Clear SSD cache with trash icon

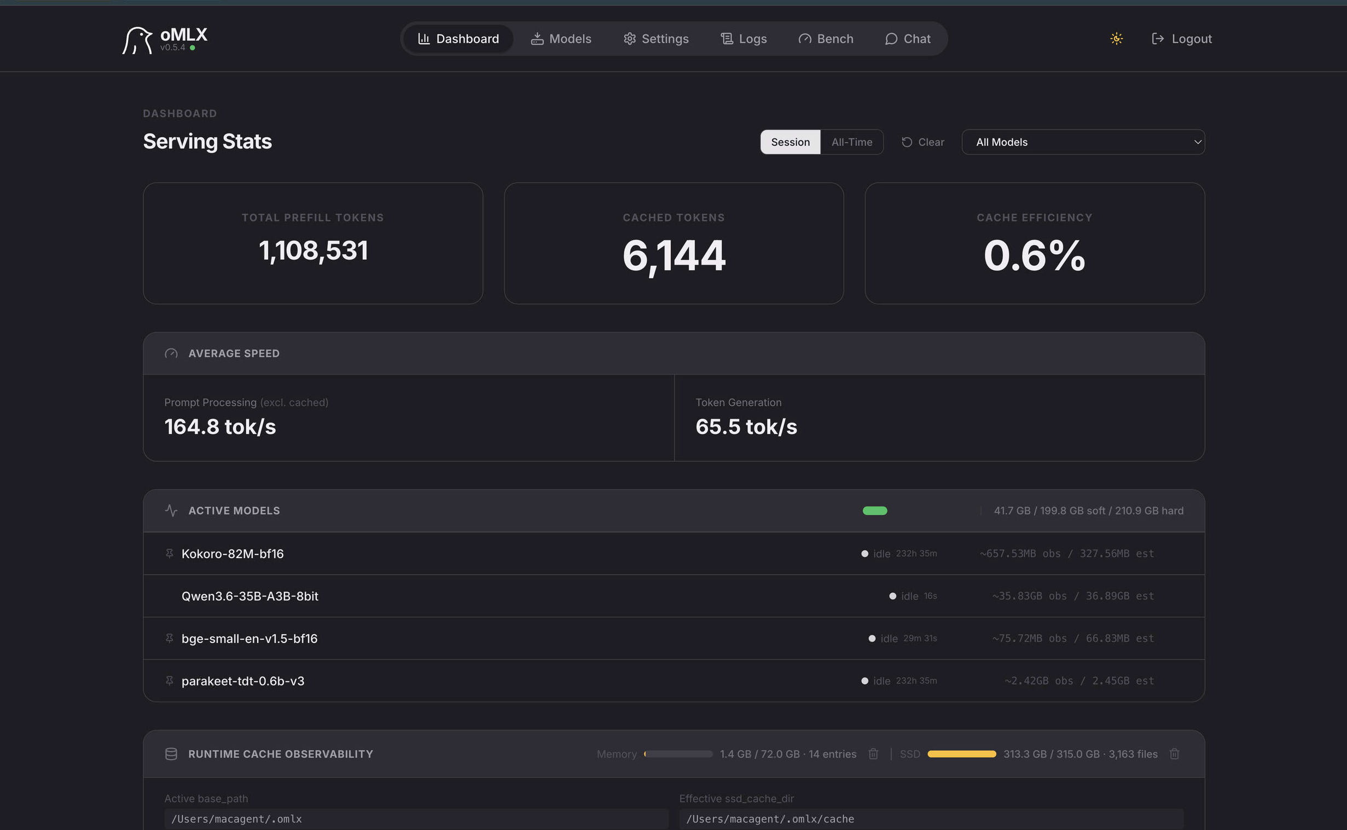point(1174,753)
